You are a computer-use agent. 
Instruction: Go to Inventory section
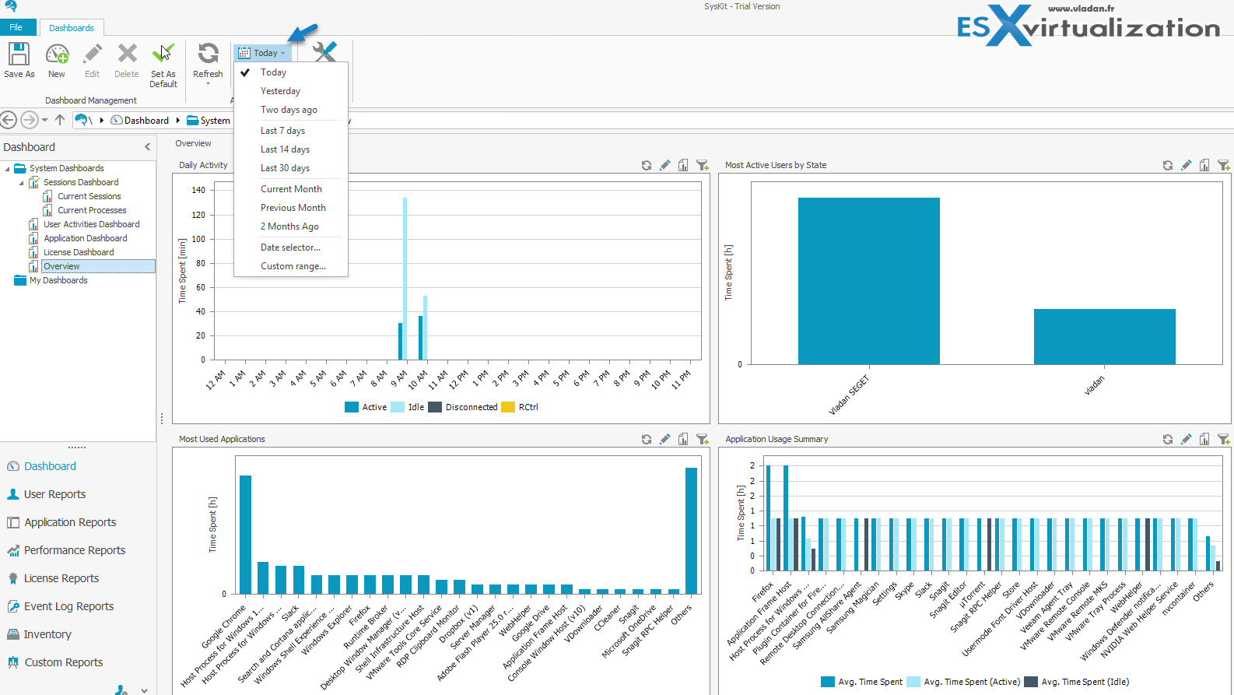(47, 634)
